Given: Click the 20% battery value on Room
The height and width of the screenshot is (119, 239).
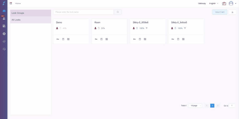Looking at the screenshot, I should click(103, 28).
